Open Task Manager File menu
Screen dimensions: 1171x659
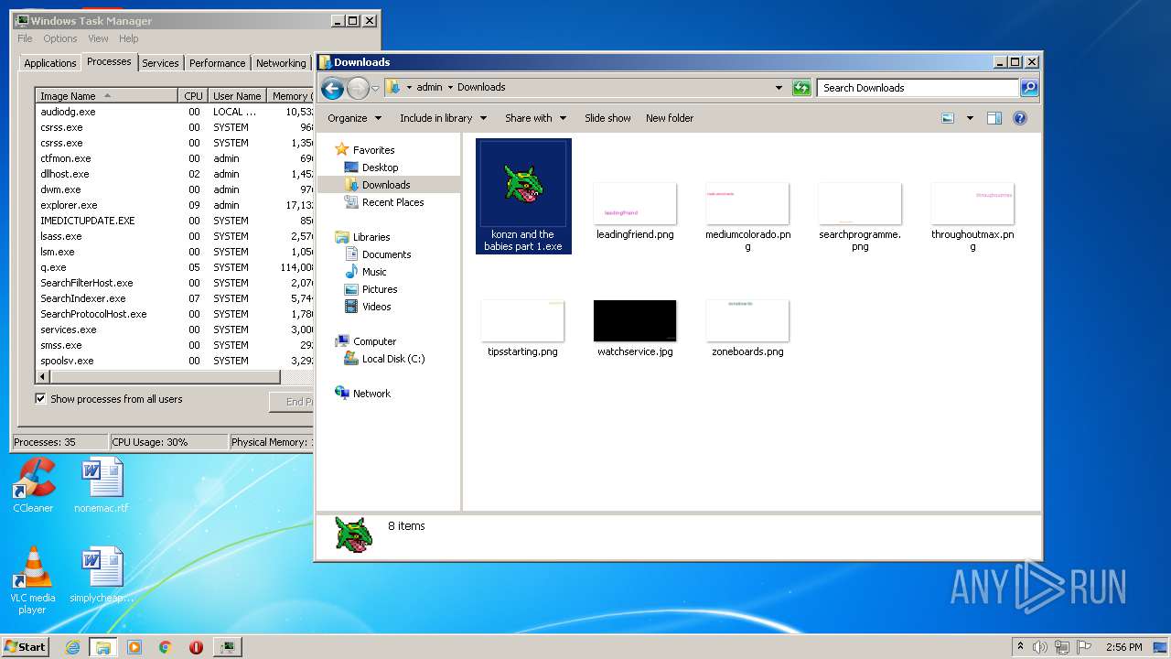coord(25,38)
